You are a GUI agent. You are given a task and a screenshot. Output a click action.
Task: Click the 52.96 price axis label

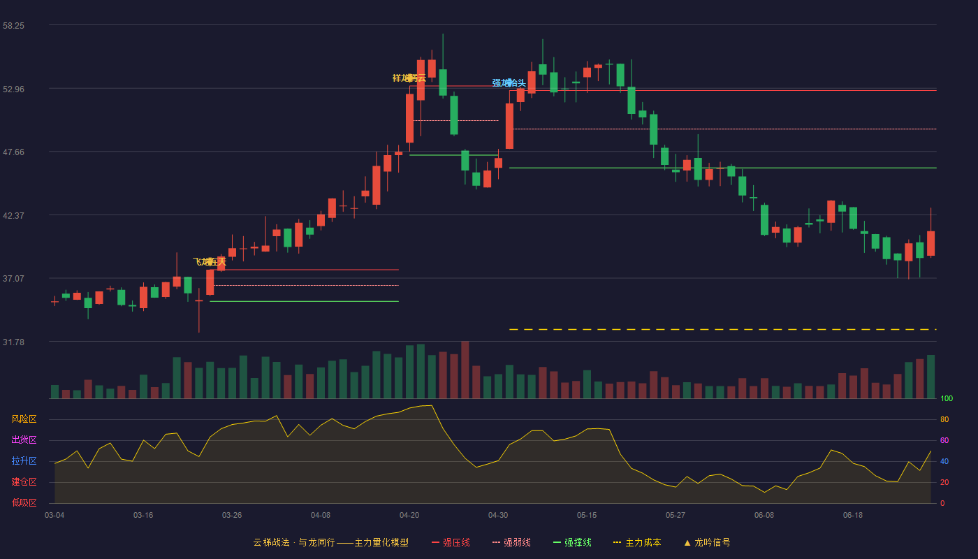click(13, 89)
